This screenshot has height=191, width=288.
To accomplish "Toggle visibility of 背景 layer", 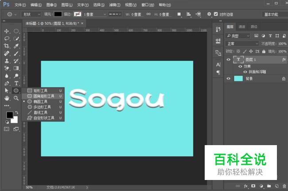I will tap(229, 79).
